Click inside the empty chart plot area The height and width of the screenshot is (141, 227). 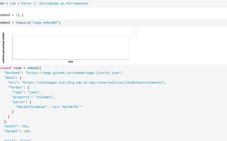click(71, 48)
